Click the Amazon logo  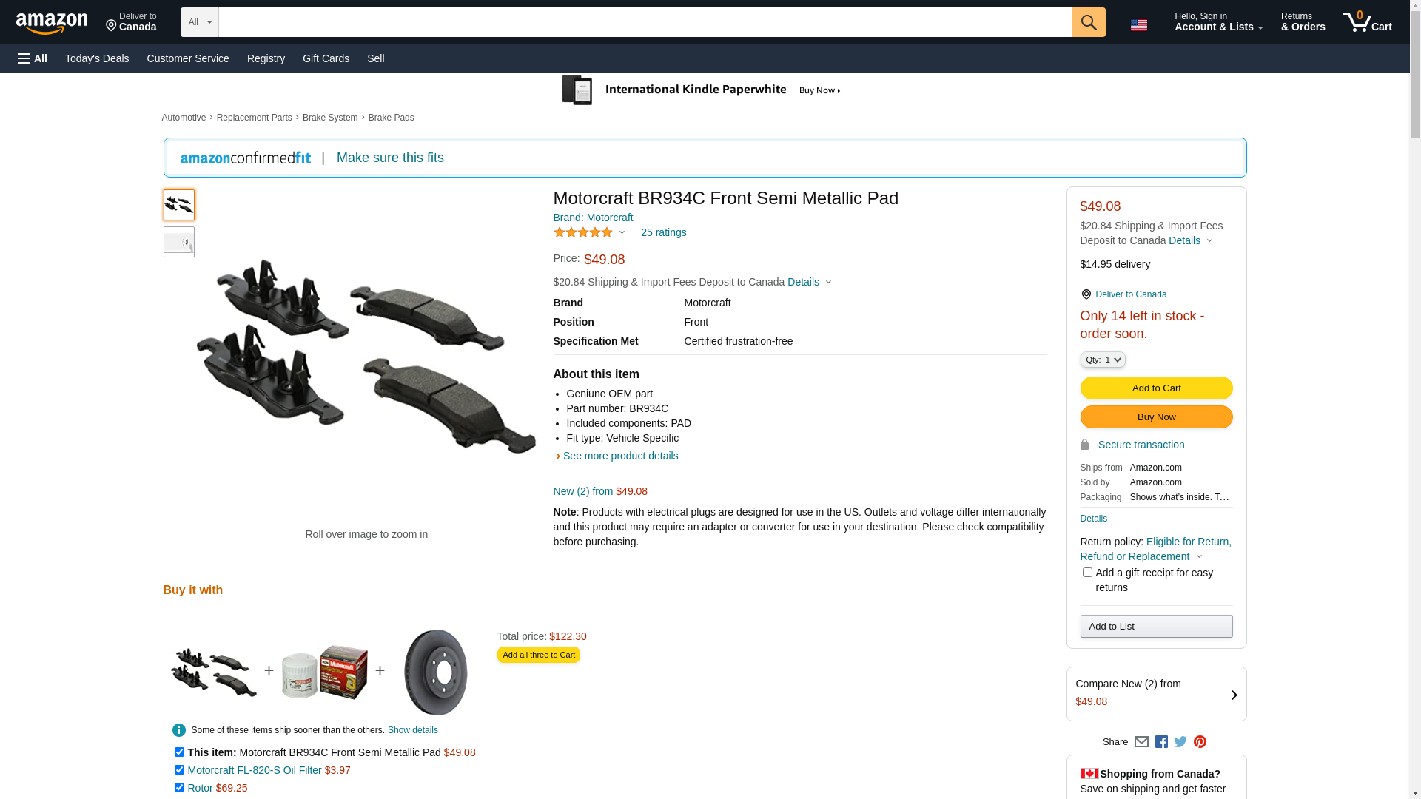coord(52,24)
